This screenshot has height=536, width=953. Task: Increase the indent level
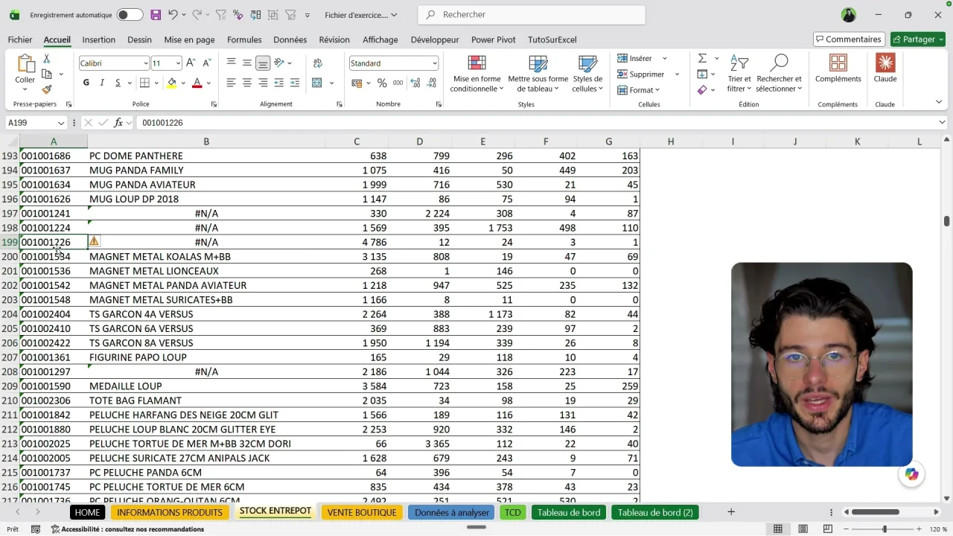click(x=295, y=83)
